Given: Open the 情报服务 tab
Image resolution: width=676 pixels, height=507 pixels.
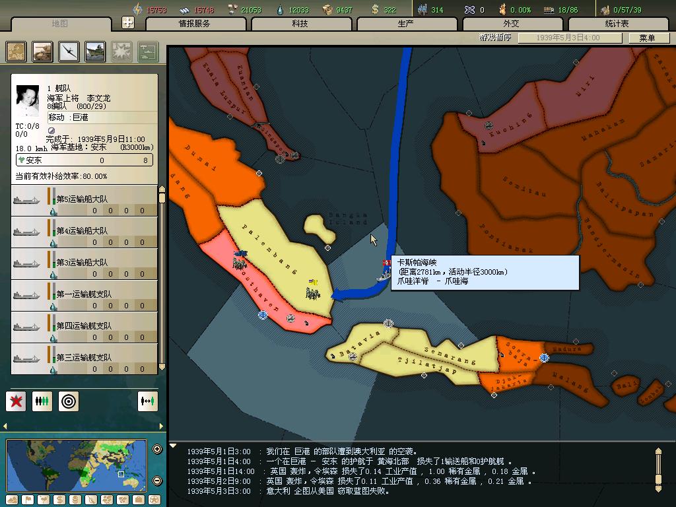Looking at the screenshot, I should pos(195,24).
